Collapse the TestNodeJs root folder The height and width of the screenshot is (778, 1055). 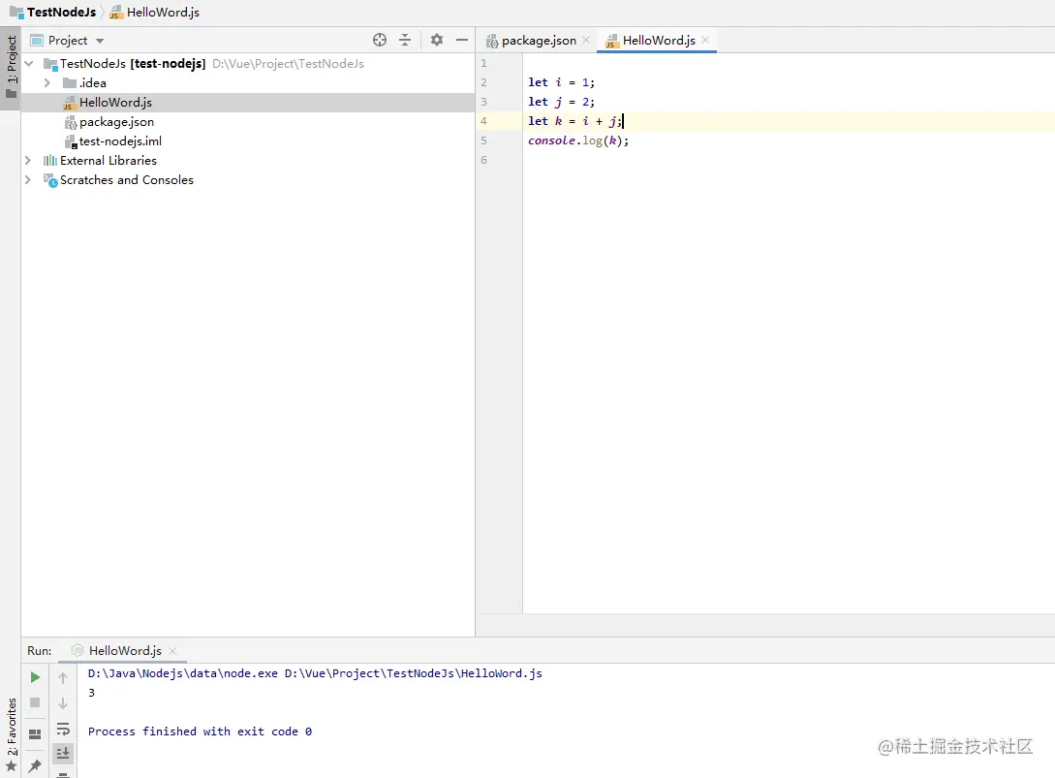pos(29,63)
